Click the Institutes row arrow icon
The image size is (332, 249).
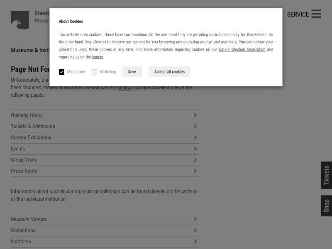pyautogui.click(x=195, y=242)
